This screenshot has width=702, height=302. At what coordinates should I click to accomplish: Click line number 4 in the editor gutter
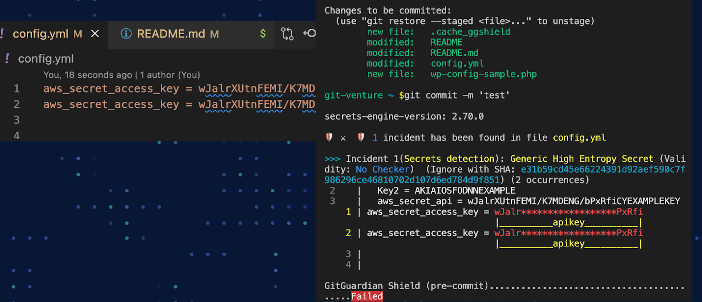[x=17, y=135]
